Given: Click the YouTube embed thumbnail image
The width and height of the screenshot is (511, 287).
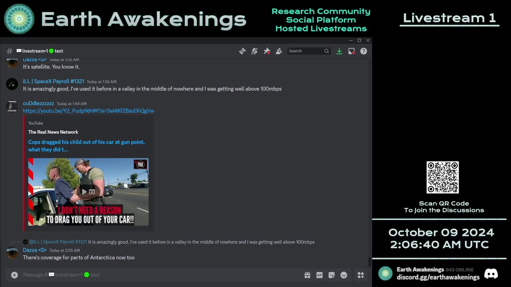Looking at the screenshot, I should (x=88, y=192).
